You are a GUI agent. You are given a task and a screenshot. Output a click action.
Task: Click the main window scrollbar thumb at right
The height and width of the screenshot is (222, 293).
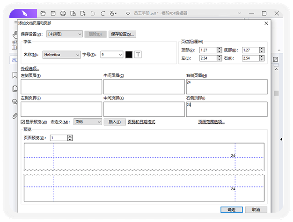(x=276, y=93)
